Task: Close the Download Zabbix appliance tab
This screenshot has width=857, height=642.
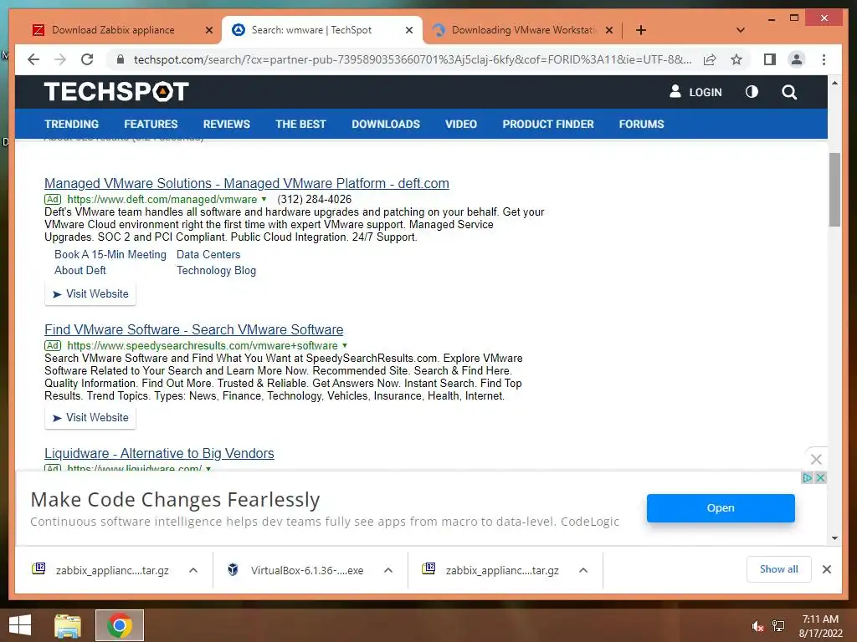Action: pos(208,30)
